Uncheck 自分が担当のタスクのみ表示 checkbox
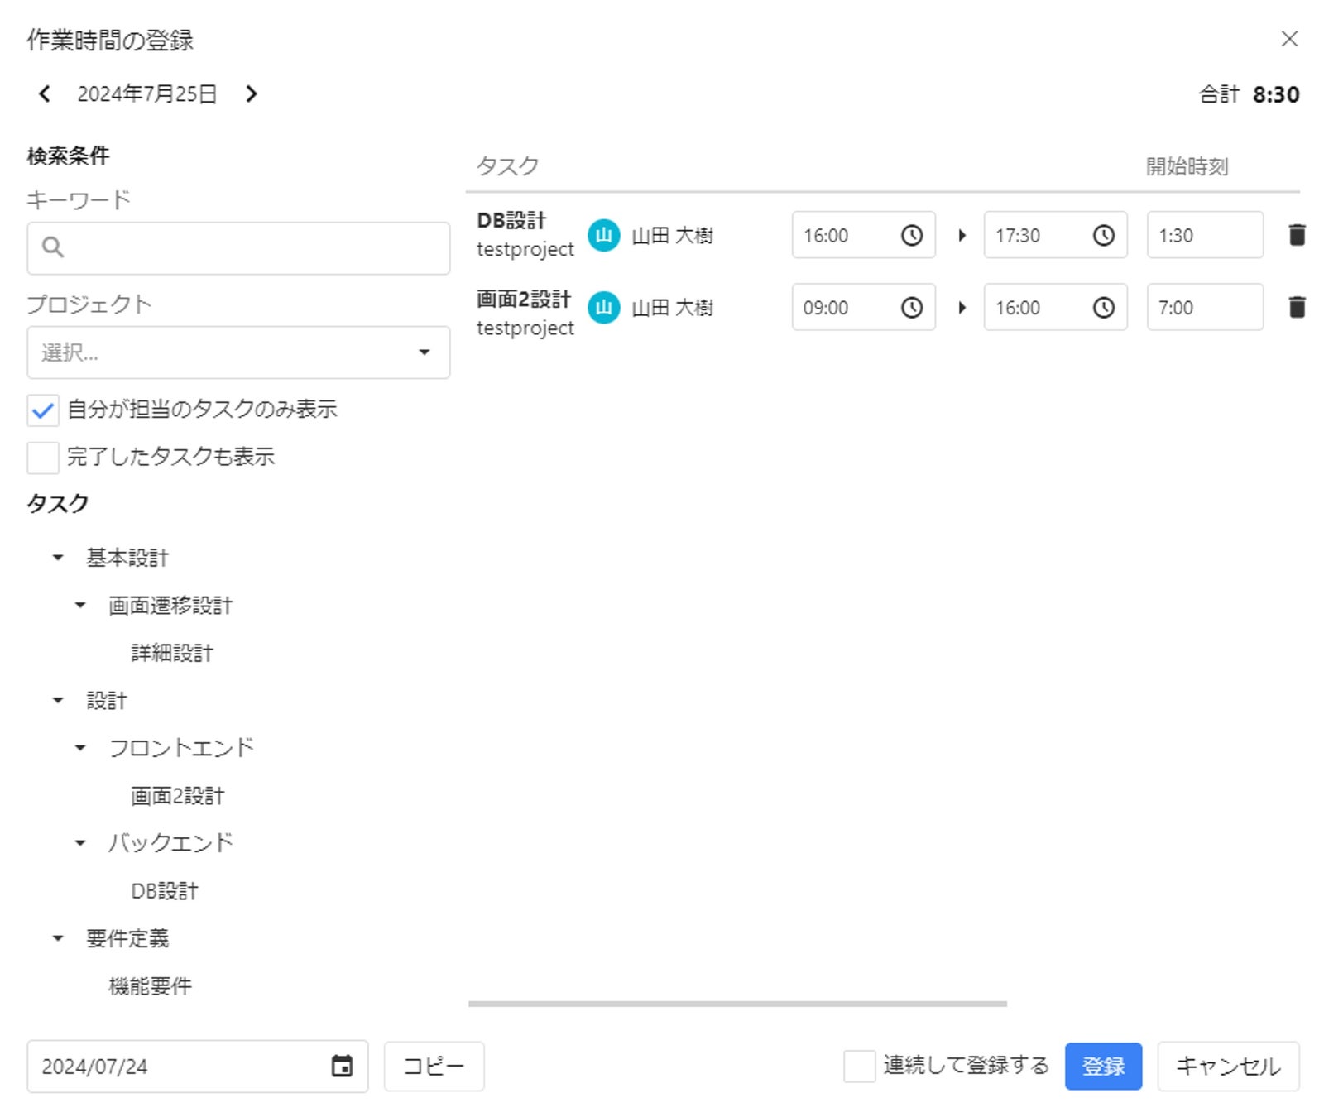This screenshot has width=1324, height=1117. [43, 410]
